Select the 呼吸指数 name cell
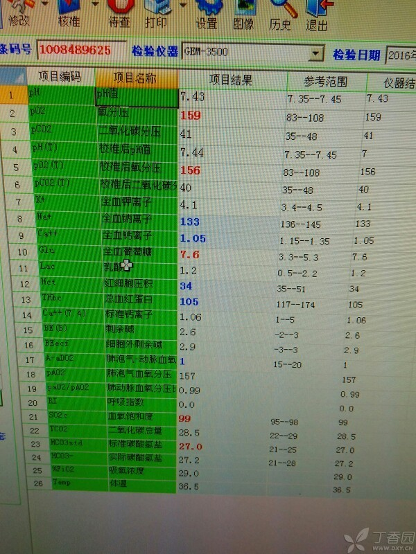 (x=141, y=402)
